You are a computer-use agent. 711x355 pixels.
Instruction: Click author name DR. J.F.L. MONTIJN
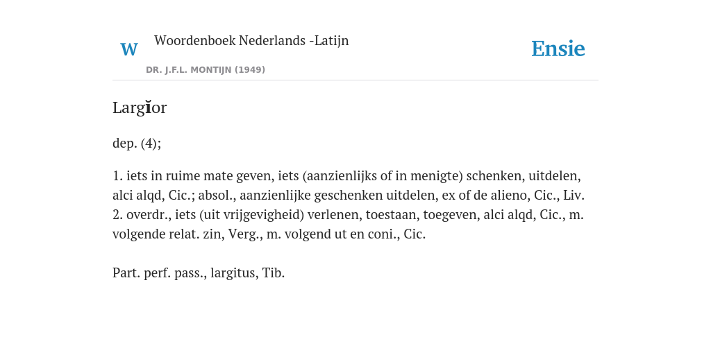(x=189, y=70)
